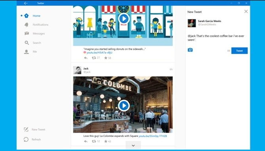265x151 pixels.
Task: Send the tweet with the Tweet button
Action: 239,51
